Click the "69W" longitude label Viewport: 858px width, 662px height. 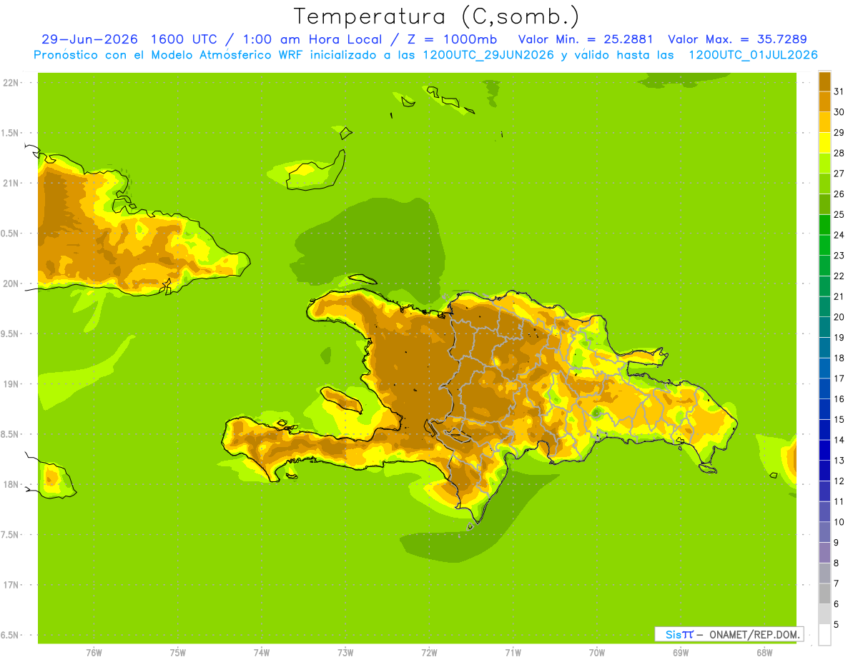coord(681,652)
